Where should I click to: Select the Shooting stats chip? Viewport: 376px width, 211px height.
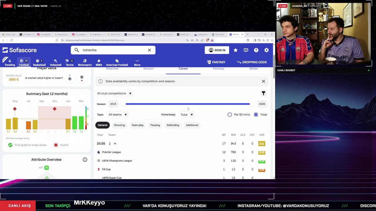(x=119, y=125)
